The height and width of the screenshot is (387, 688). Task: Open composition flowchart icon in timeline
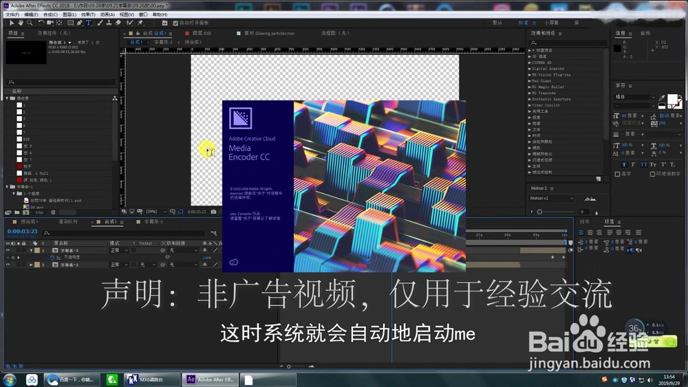pyautogui.click(x=213, y=233)
